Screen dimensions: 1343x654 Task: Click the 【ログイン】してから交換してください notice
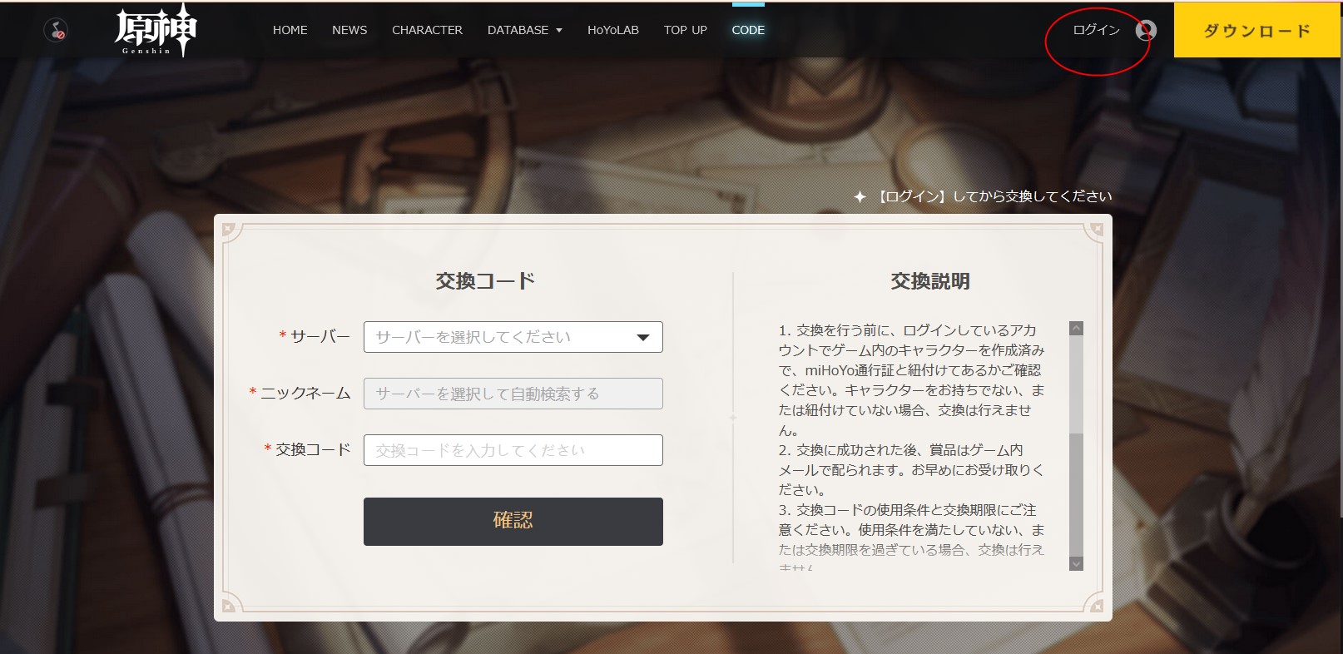984,196
